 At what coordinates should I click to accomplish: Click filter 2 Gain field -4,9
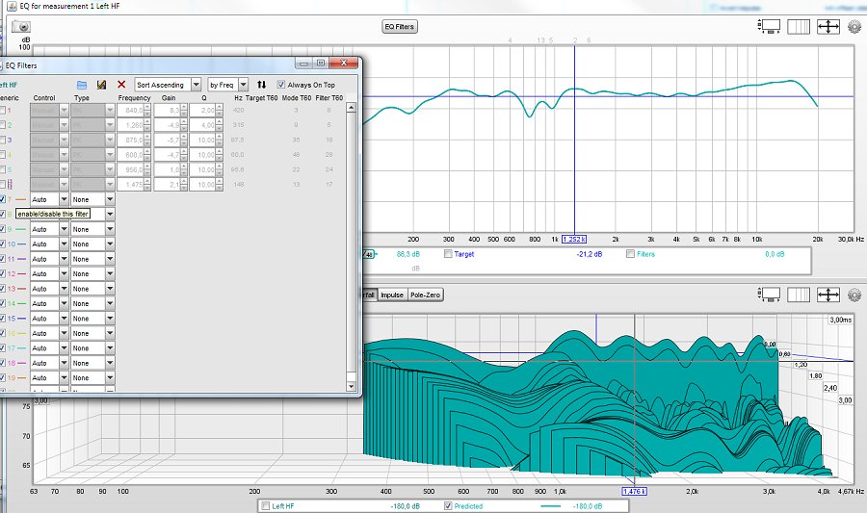coord(168,125)
